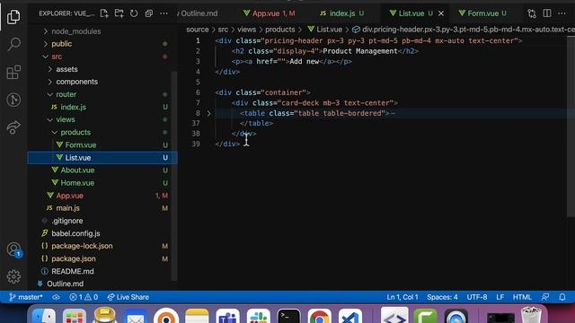The height and width of the screenshot is (323, 575).
Task: Open Slack from the dock
Action: point(258,317)
